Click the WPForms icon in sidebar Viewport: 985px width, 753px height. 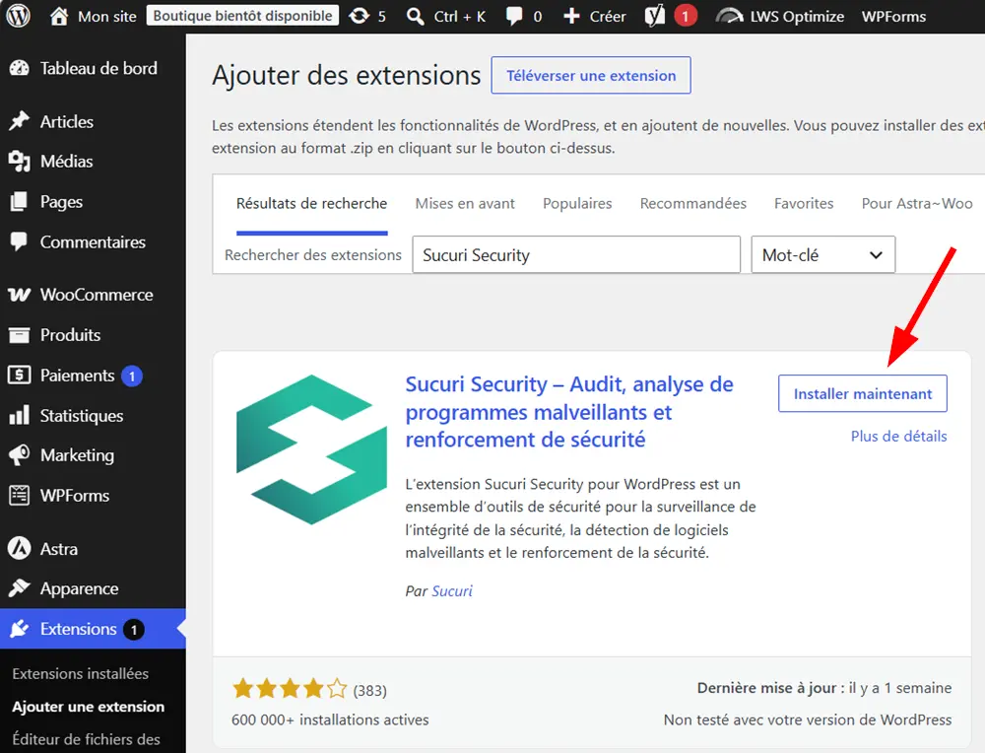click(19, 496)
